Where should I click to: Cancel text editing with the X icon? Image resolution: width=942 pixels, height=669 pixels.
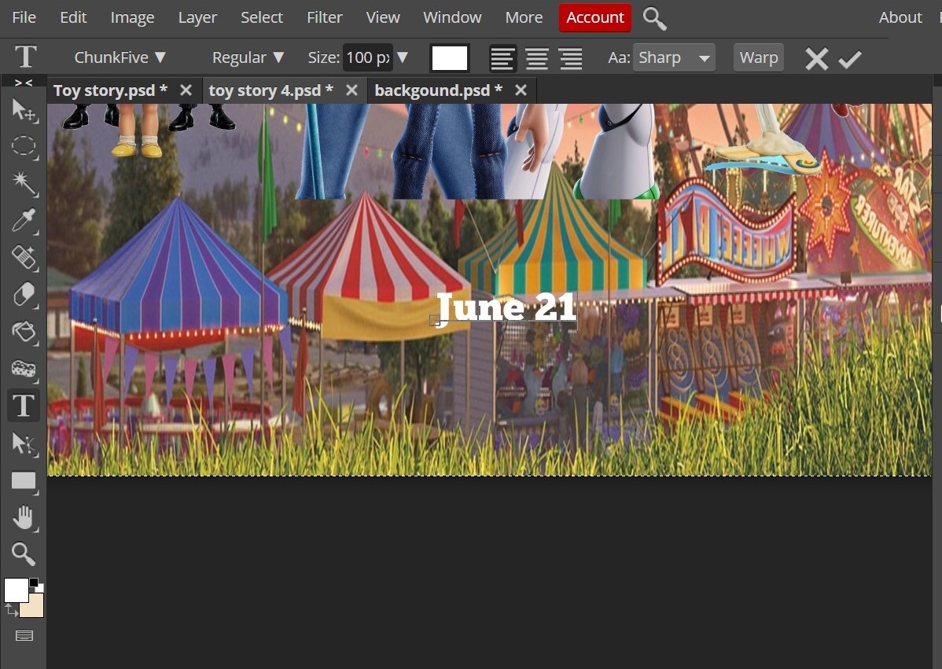coord(816,59)
